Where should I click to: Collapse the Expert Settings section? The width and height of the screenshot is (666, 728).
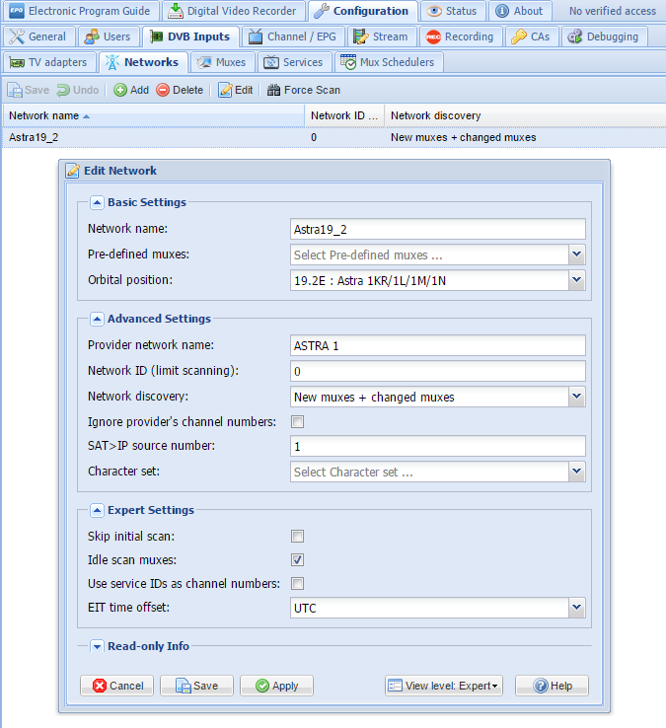[97, 510]
